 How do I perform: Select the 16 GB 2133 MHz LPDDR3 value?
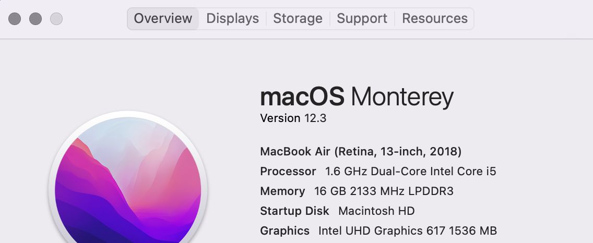click(x=384, y=191)
